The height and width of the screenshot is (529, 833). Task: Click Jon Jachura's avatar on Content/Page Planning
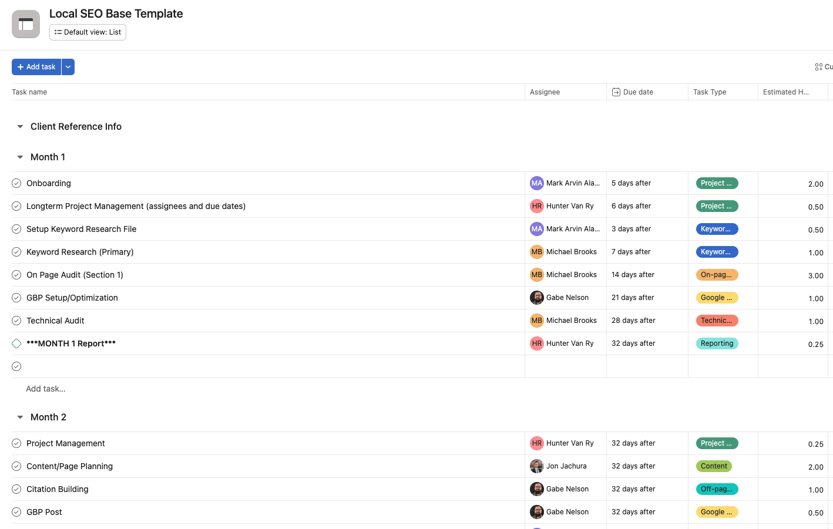pos(537,466)
